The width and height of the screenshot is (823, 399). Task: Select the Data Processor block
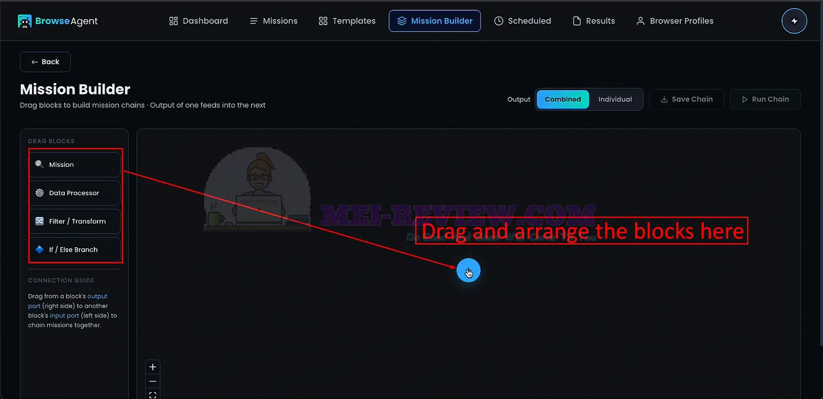click(x=75, y=193)
